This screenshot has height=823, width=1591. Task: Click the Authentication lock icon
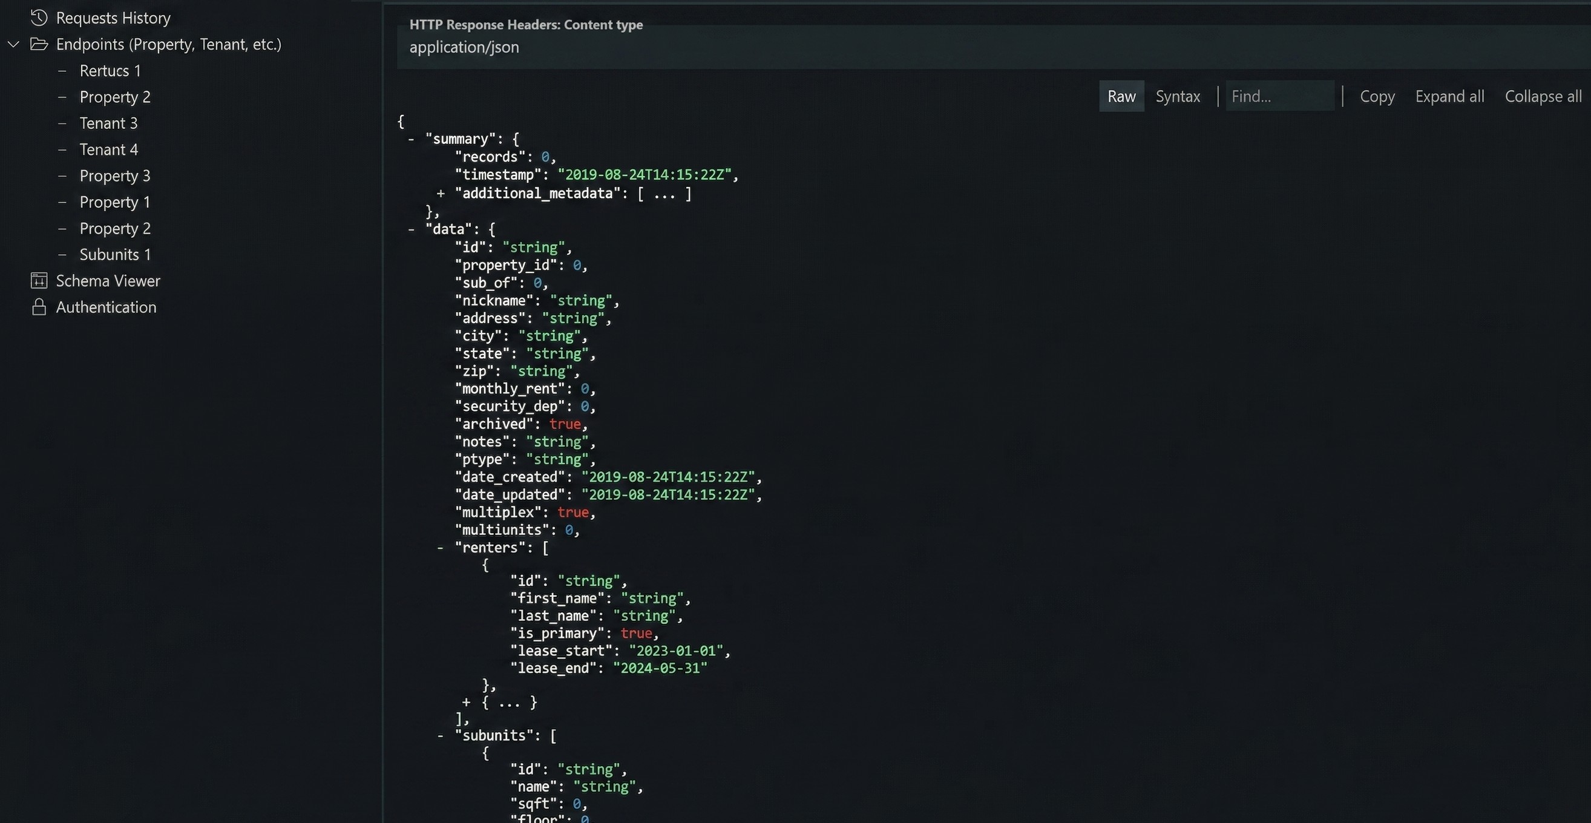(x=39, y=307)
